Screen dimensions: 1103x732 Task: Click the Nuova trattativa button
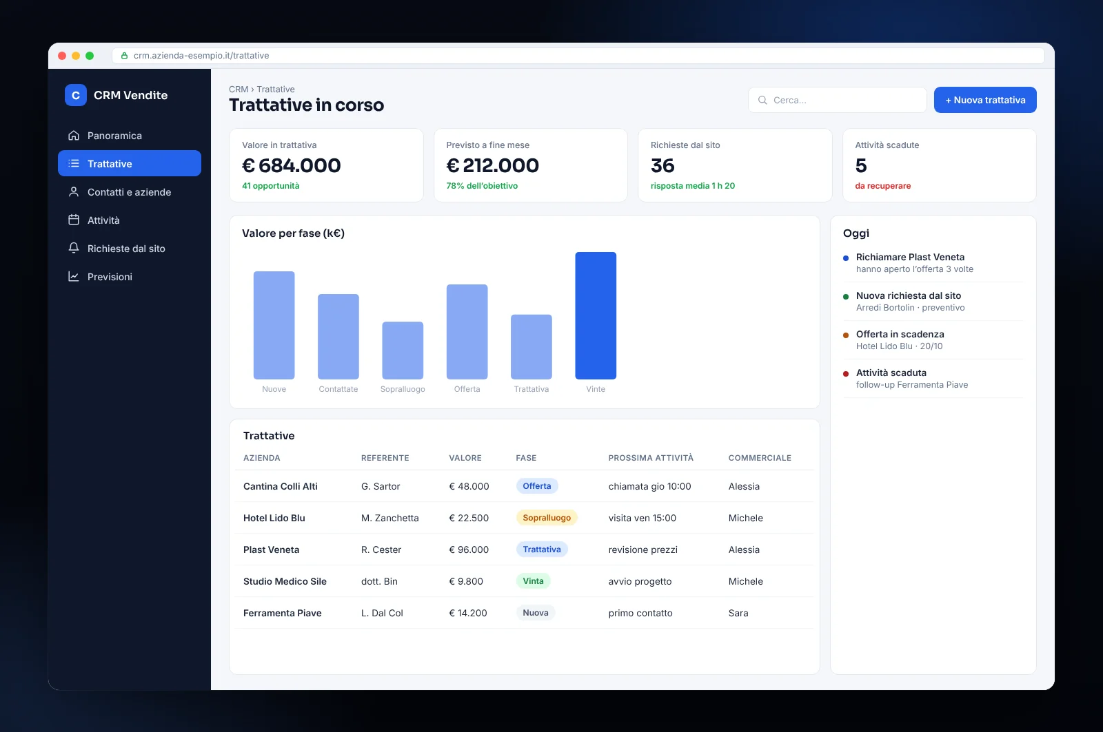[x=985, y=100]
